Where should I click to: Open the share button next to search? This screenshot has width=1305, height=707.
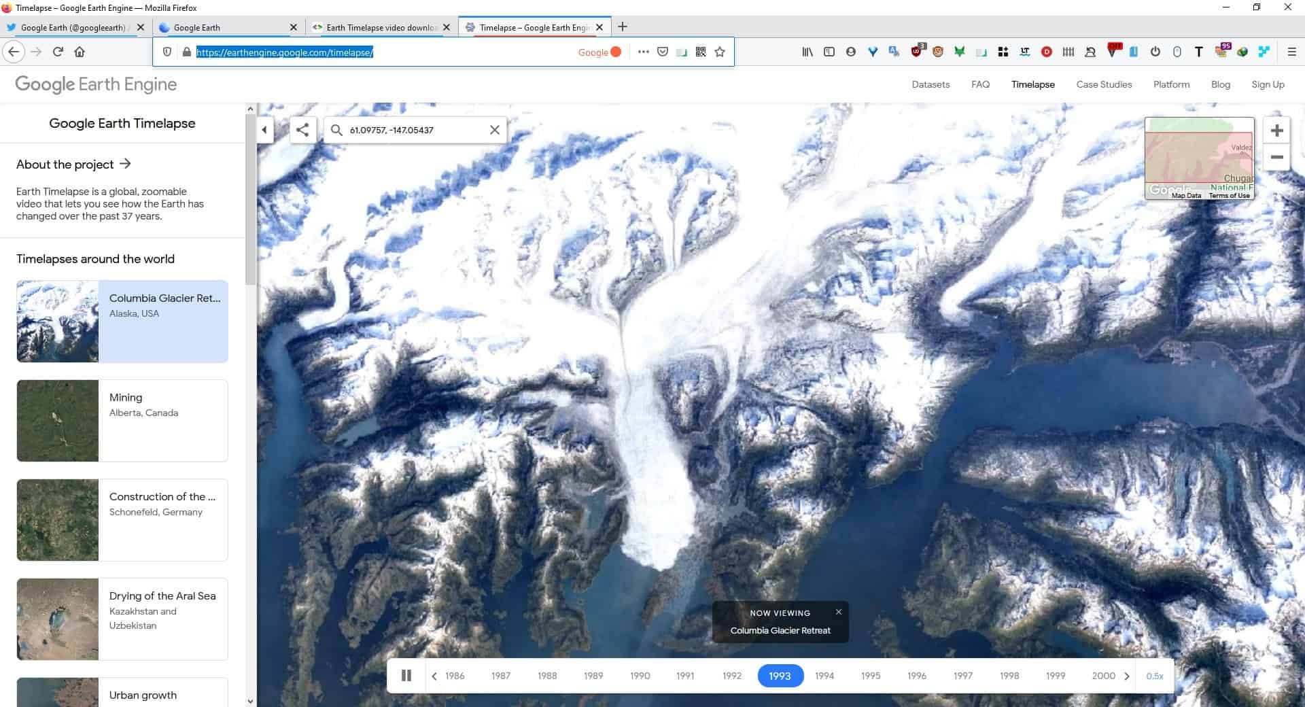[303, 129]
